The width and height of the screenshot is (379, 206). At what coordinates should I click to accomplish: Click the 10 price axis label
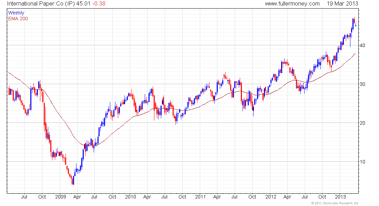click(x=362, y=162)
